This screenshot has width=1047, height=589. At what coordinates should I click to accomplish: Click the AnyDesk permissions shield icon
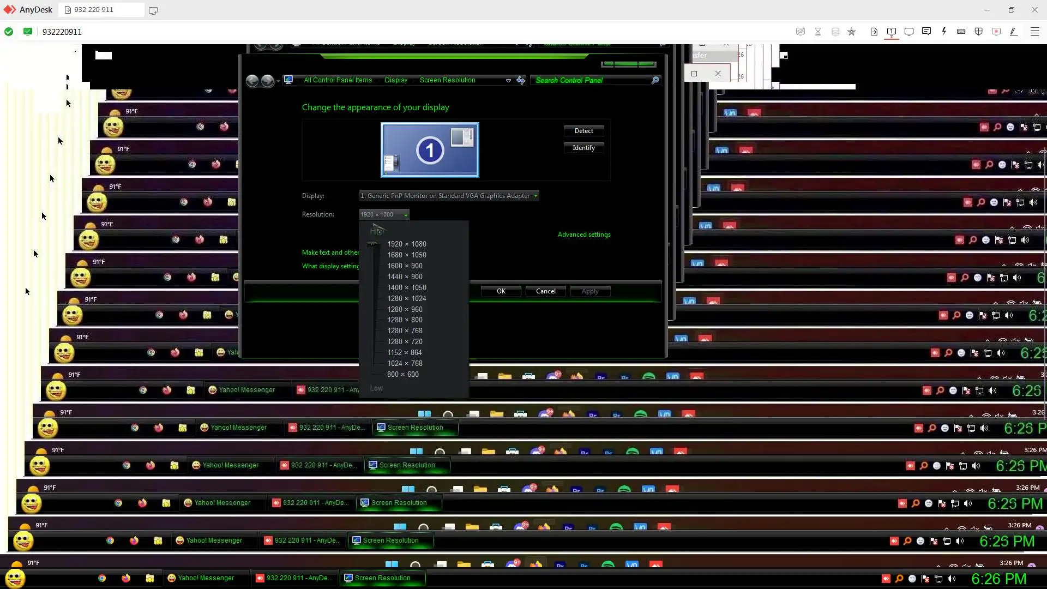pos(979,32)
